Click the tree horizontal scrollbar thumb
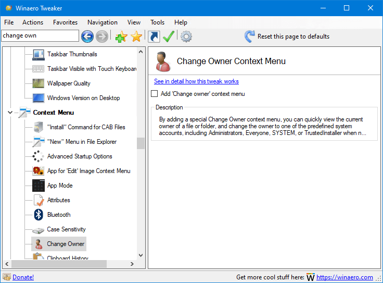Image resolution: width=383 pixels, height=283 pixels. coord(59,264)
